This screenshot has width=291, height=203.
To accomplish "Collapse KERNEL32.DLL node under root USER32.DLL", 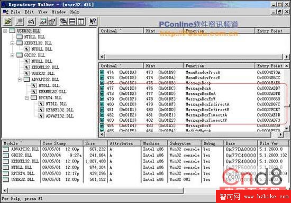I will point(13,43).
